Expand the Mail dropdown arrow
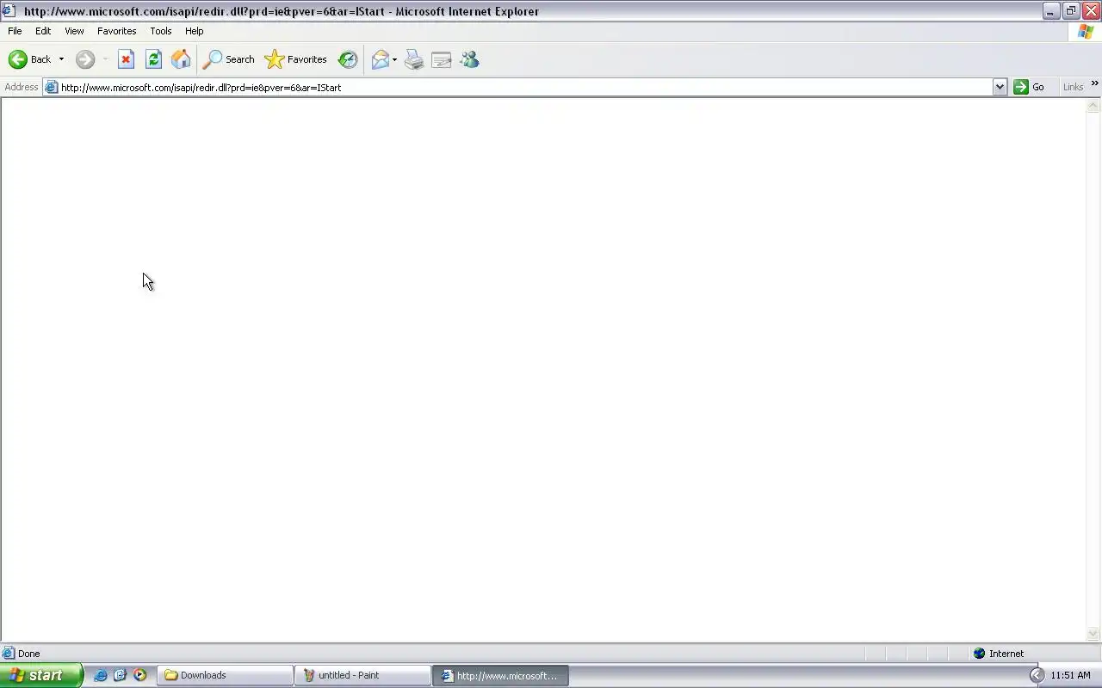The height and width of the screenshot is (688, 1102). pyautogui.click(x=394, y=59)
